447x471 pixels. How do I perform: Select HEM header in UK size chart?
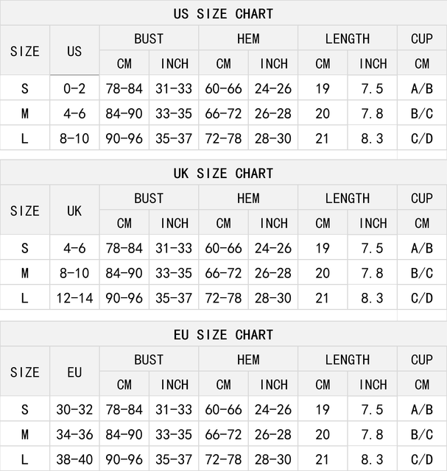click(x=248, y=199)
